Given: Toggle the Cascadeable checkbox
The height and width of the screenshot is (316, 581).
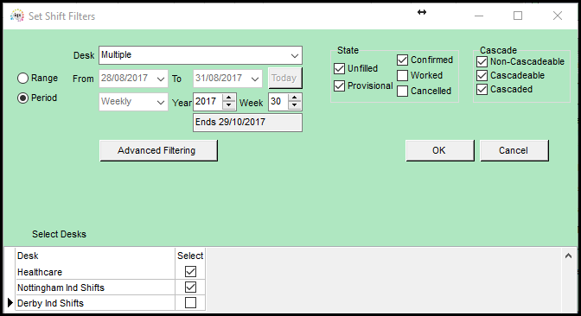Looking at the screenshot, I should point(482,75).
